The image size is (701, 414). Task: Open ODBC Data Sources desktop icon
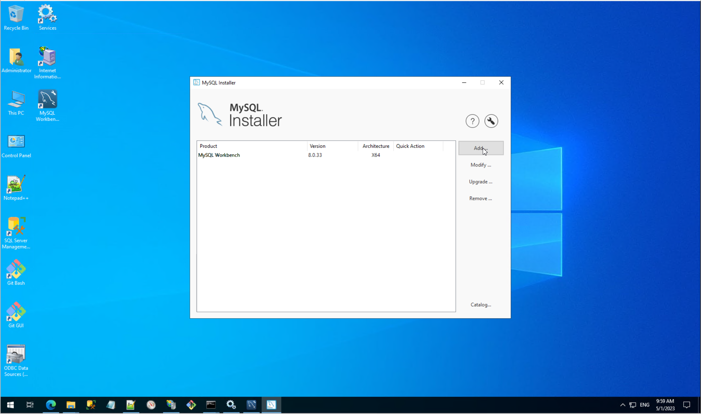tap(16, 360)
